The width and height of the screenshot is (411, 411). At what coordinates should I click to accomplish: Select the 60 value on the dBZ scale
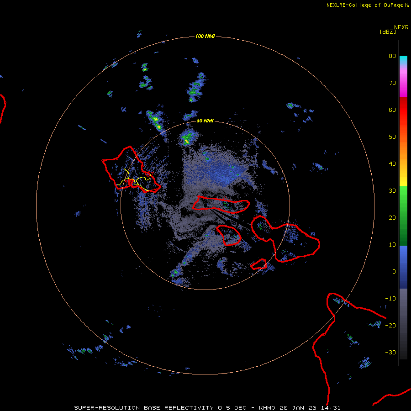click(392, 110)
